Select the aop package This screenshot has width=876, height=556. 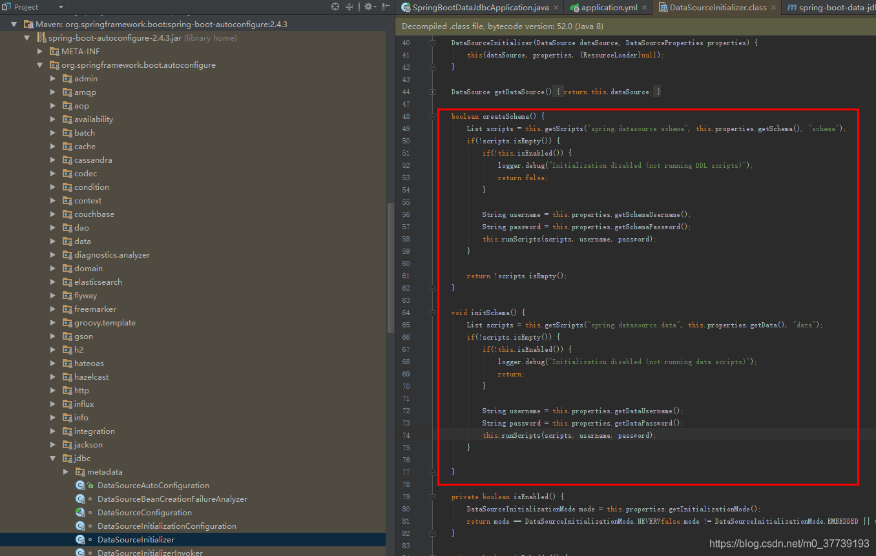81,106
